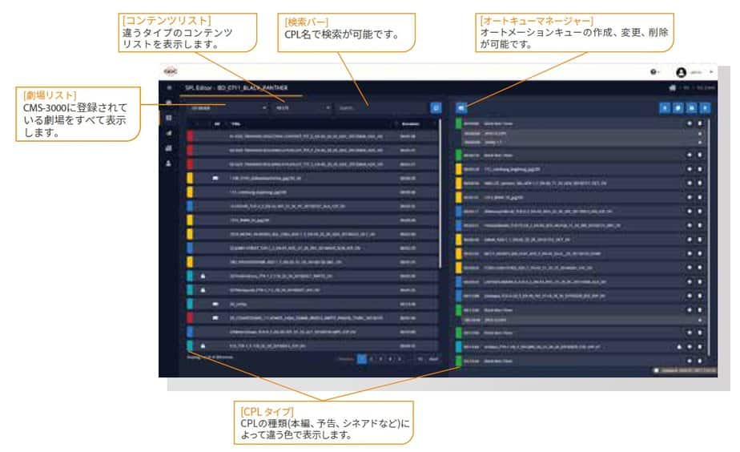The image size is (740, 452).
Task: Click the small icon on the lower red content row
Action: coord(215,318)
